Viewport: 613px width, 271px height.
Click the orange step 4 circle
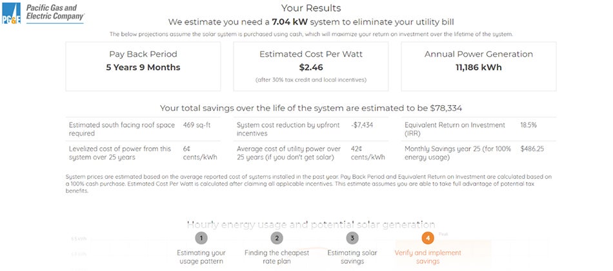[x=427, y=237]
